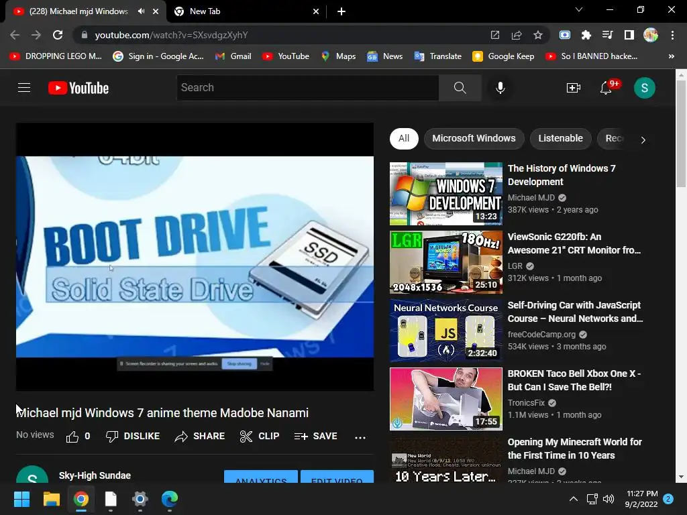
Task: Open The History of Windows 7 Development thumbnail
Action: (x=446, y=194)
